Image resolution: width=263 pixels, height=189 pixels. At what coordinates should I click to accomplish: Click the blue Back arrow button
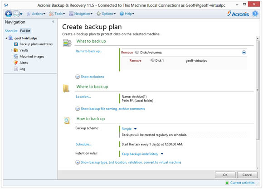click(8, 14)
